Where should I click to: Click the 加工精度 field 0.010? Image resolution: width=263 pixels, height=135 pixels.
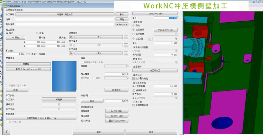(117, 74)
